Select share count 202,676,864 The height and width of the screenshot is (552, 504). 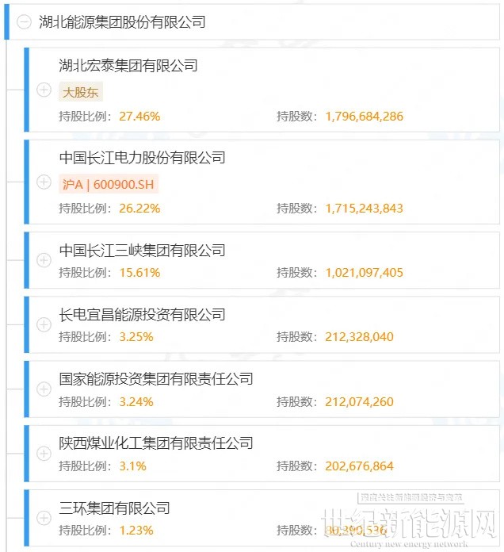click(x=360, y=466)
